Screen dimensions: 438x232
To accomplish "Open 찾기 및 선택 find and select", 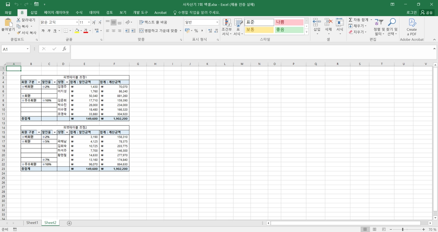I will [392, 27].
